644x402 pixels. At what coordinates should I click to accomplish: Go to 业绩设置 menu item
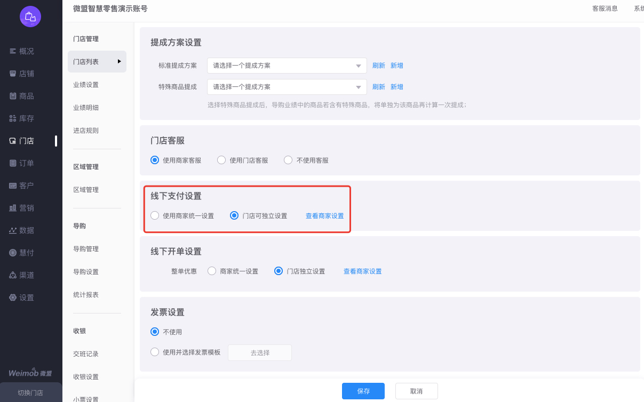coord(86,85)
